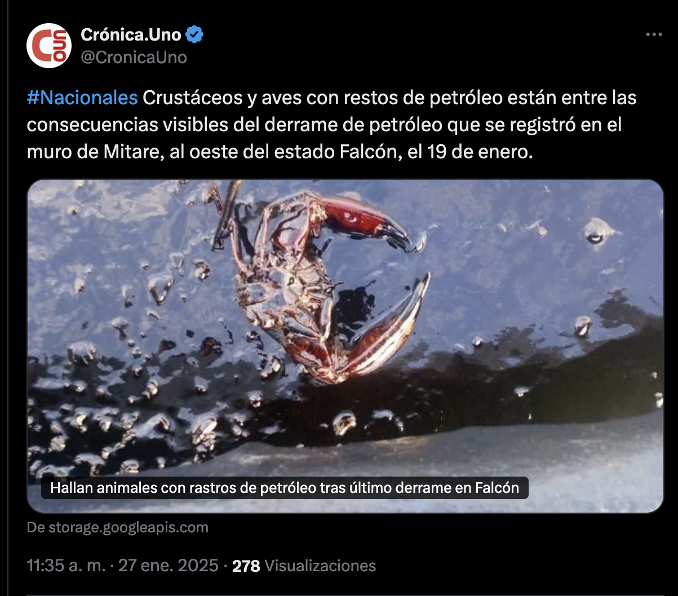Click the 'Hallan animales con rastros' caption label

[x=285, y=488]
